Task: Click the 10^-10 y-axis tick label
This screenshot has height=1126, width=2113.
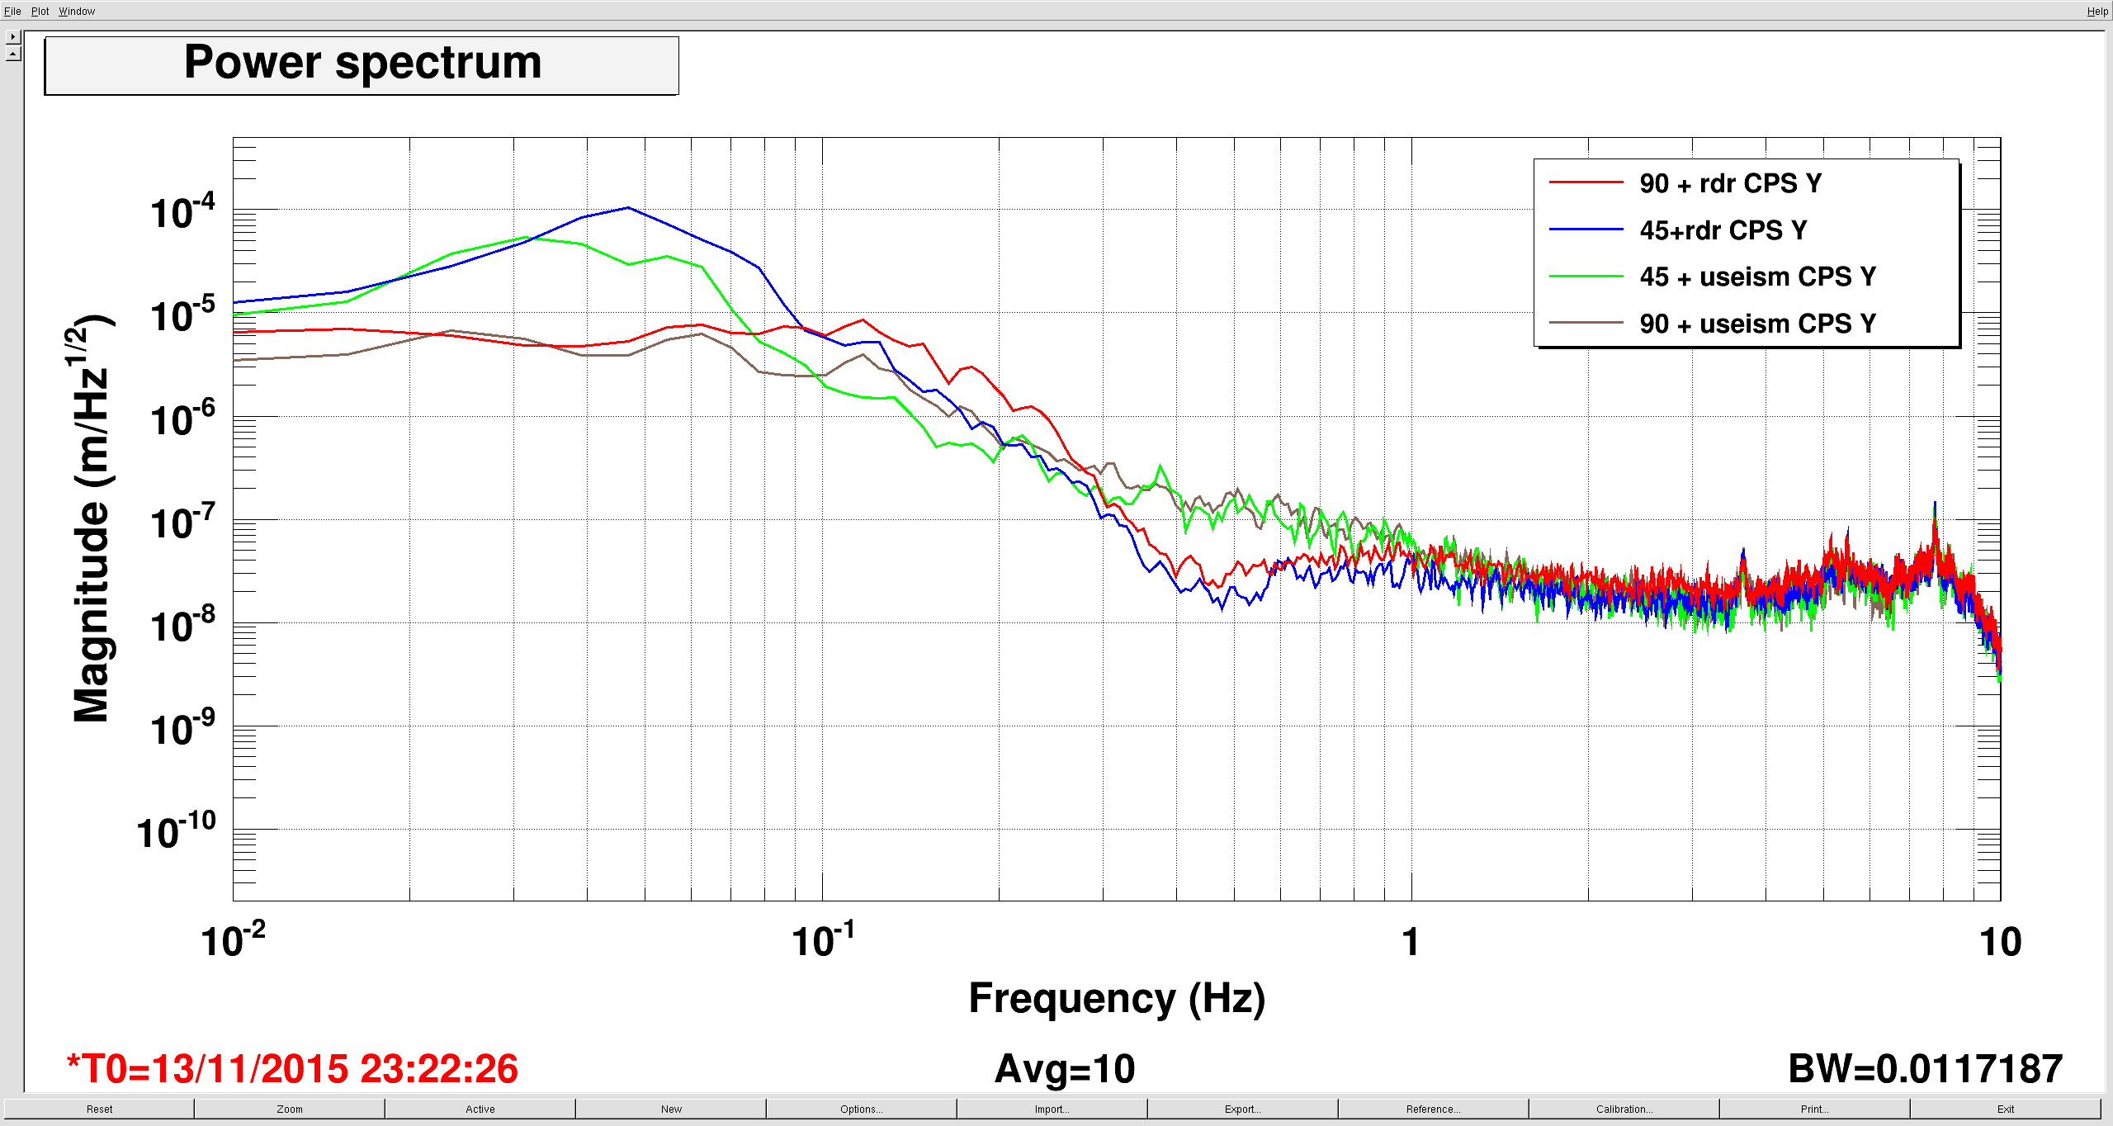Action: pyautogui.click(x=176, y=830)
